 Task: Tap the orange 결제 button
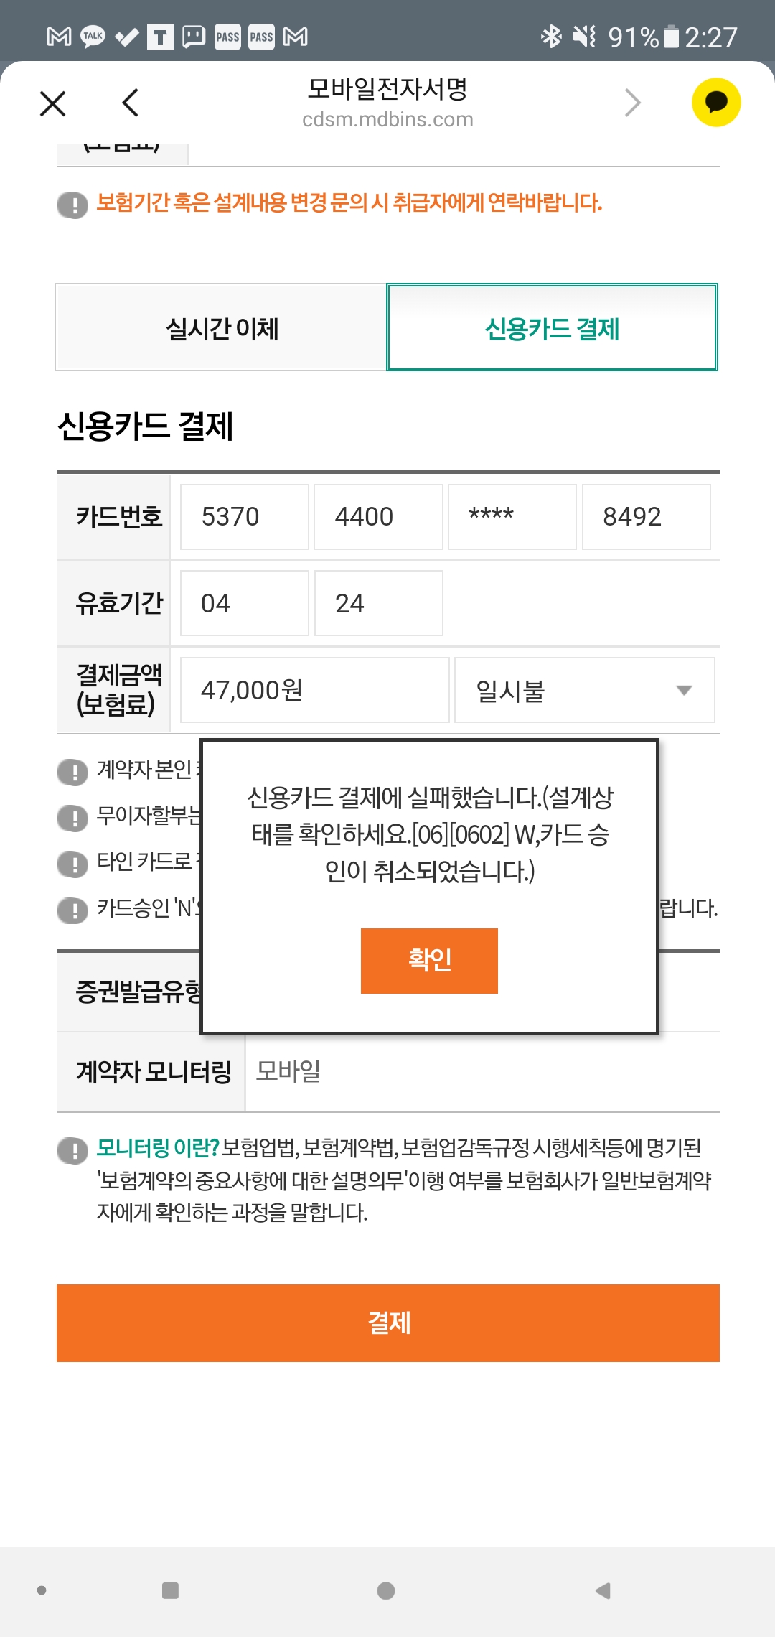(x=387, y=1323)
